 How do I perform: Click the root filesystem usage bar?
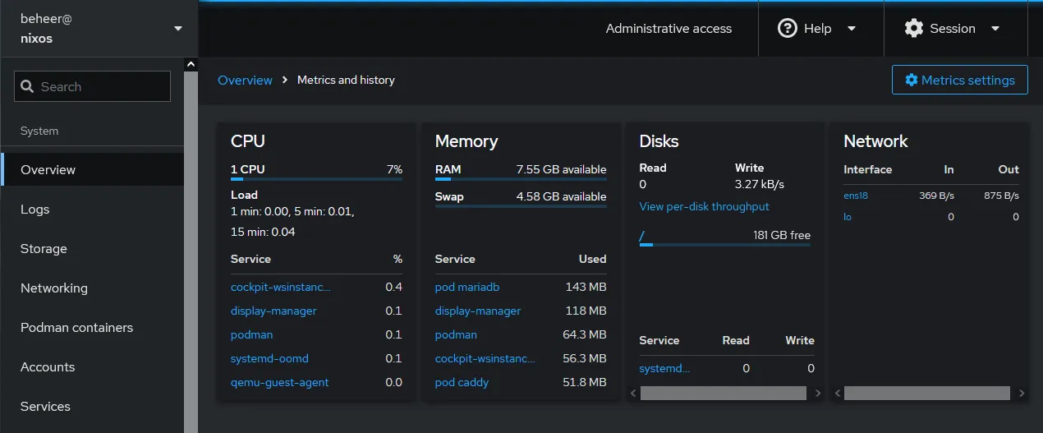tap(724, 245)
